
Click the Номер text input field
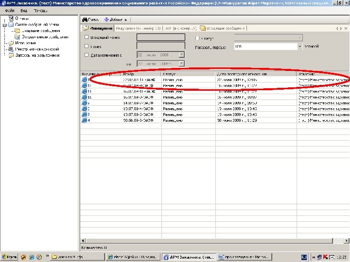[161, 46]
